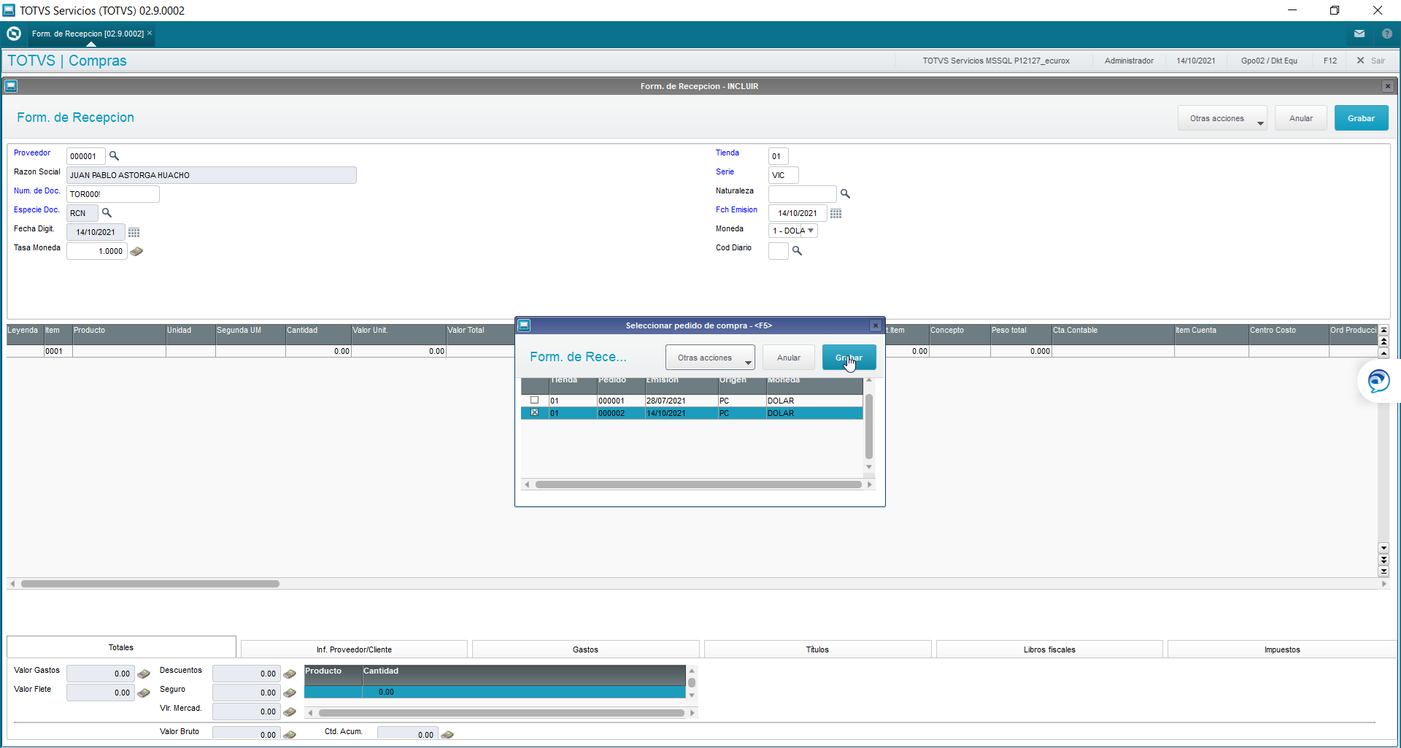
Task: Uncheck the box for pedido 000002
Action: [534, 413]
